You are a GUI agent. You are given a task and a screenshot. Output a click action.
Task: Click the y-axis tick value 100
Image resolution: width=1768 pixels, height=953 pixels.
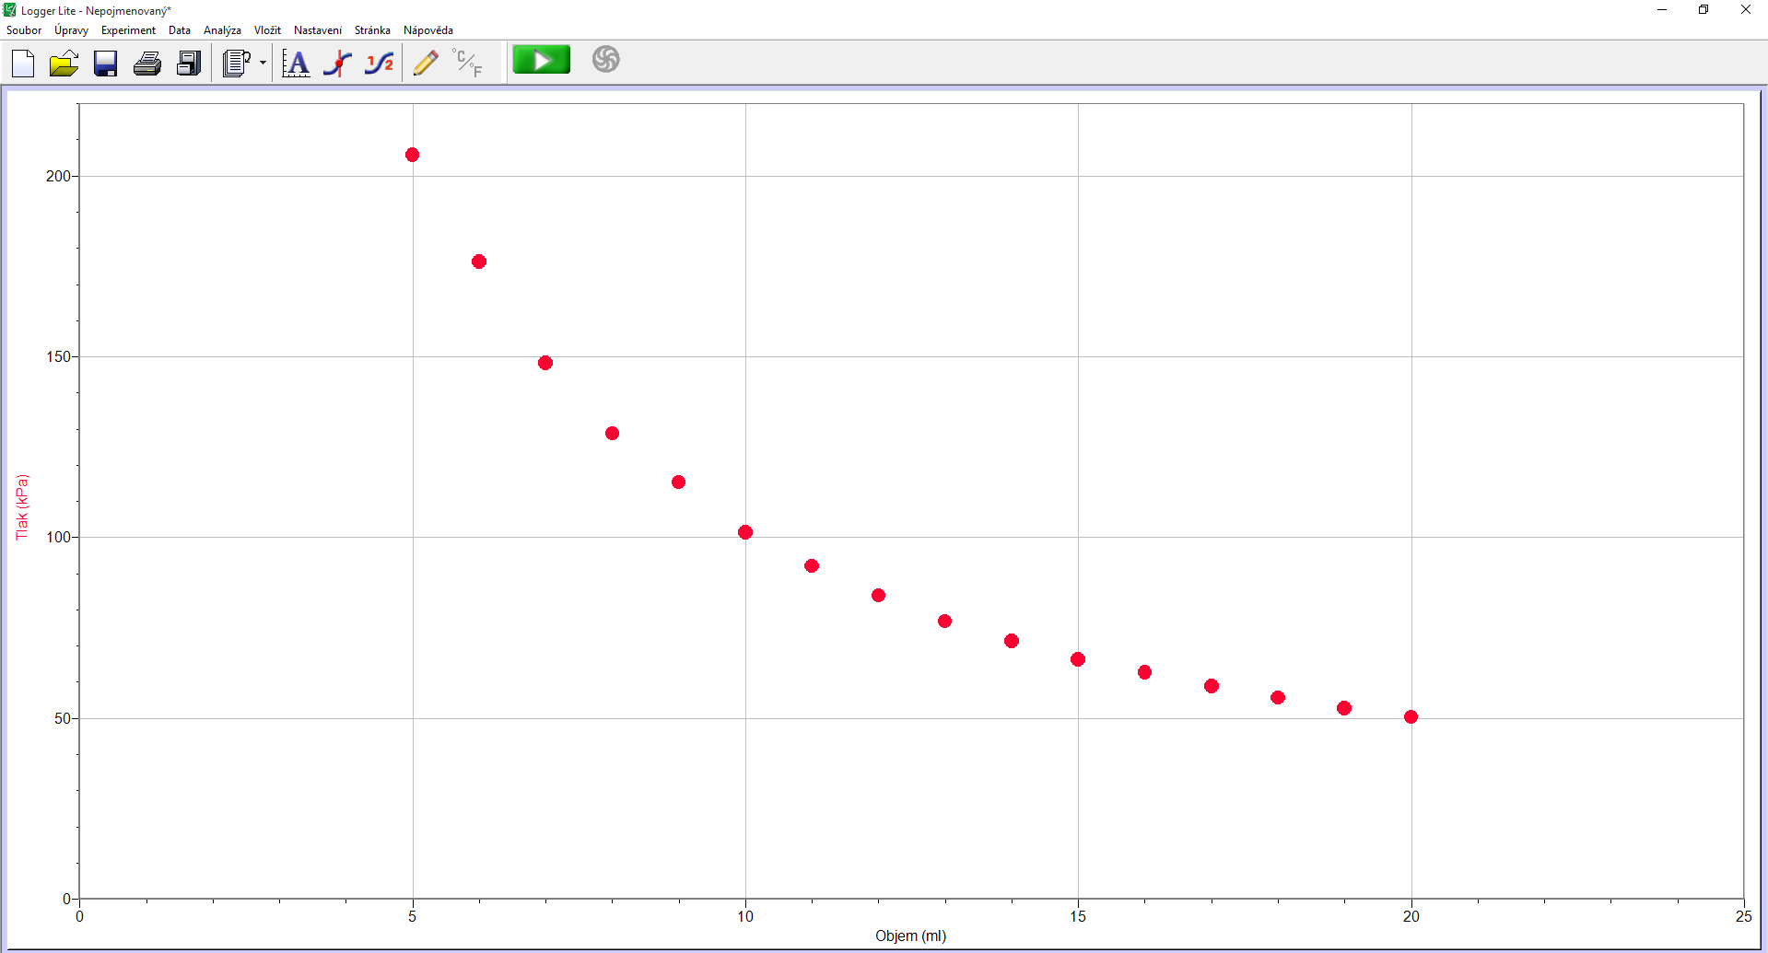pyautogui.click(x=58, y=537)
